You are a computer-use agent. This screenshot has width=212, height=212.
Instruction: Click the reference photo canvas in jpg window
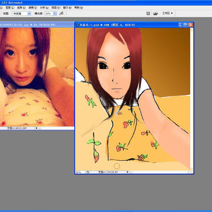click(37, 77)
